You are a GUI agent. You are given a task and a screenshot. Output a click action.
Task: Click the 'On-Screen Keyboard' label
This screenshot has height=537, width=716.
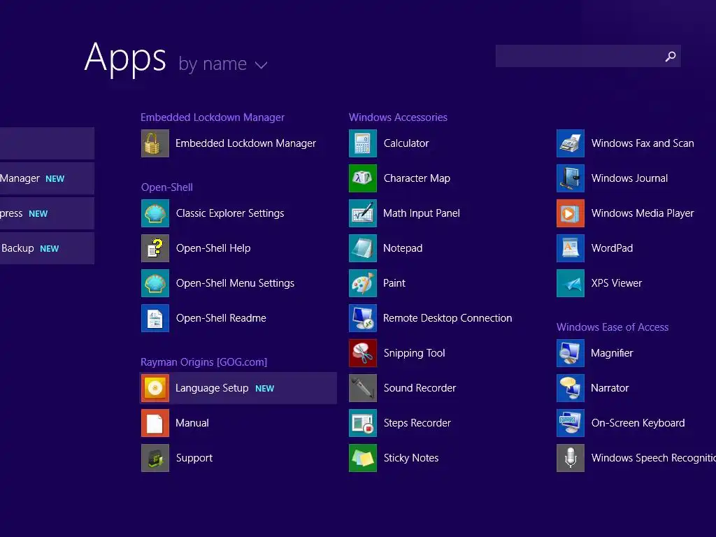[638, 423]
